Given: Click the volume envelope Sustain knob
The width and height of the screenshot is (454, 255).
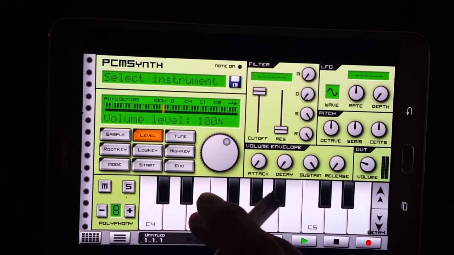Looking at the screenshot, I should pos(311,163).
